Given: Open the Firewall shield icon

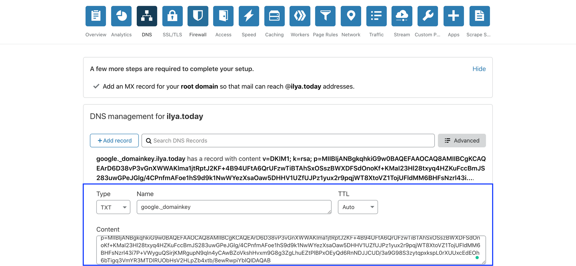Looking at the screenshot, I should click(x=198, y=16).
